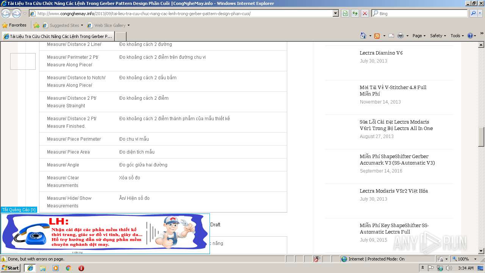Open the Lectra Diamino V6 link

(x=381, y=53)
